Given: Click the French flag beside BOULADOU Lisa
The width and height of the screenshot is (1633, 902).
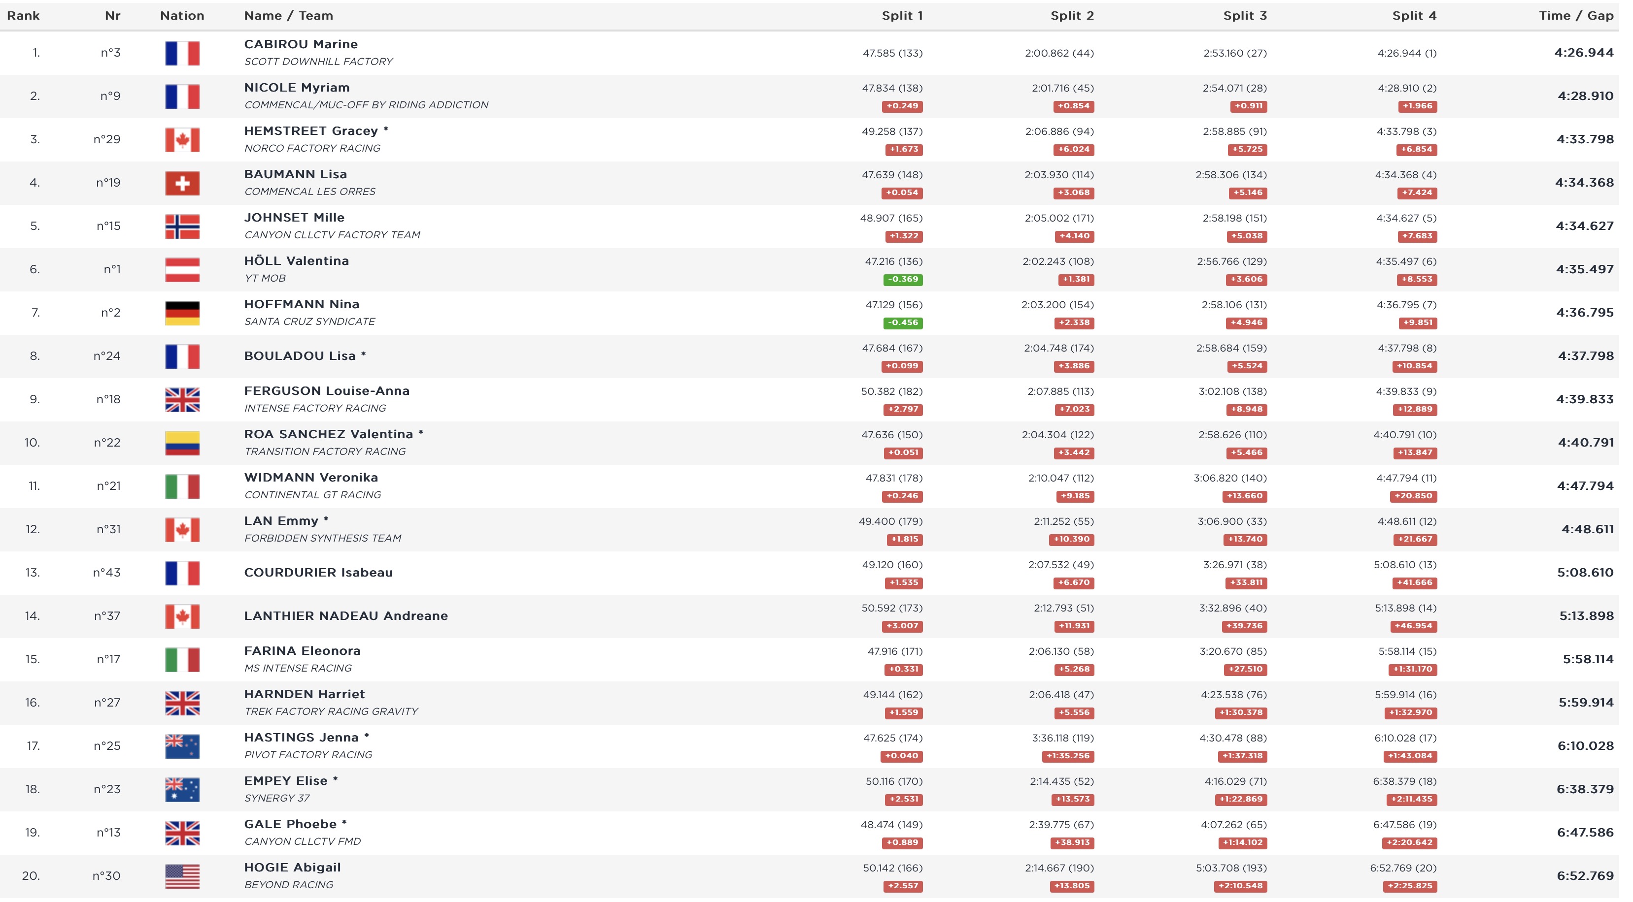Looking at the screenshot, I should [x=184, y=357].
